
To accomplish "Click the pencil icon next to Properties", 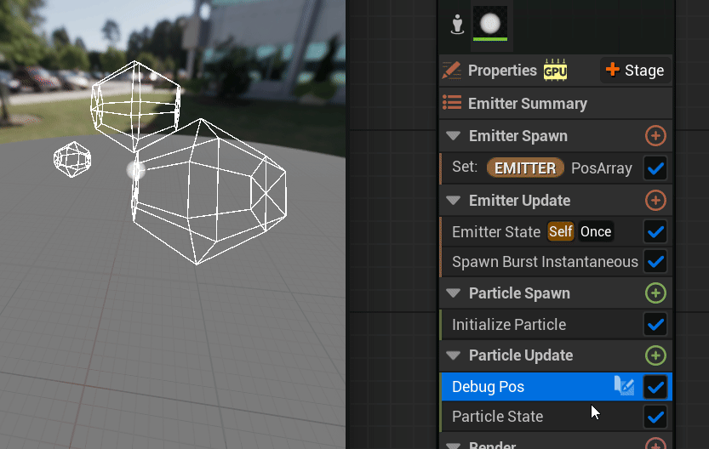I will tap(451, 71).
